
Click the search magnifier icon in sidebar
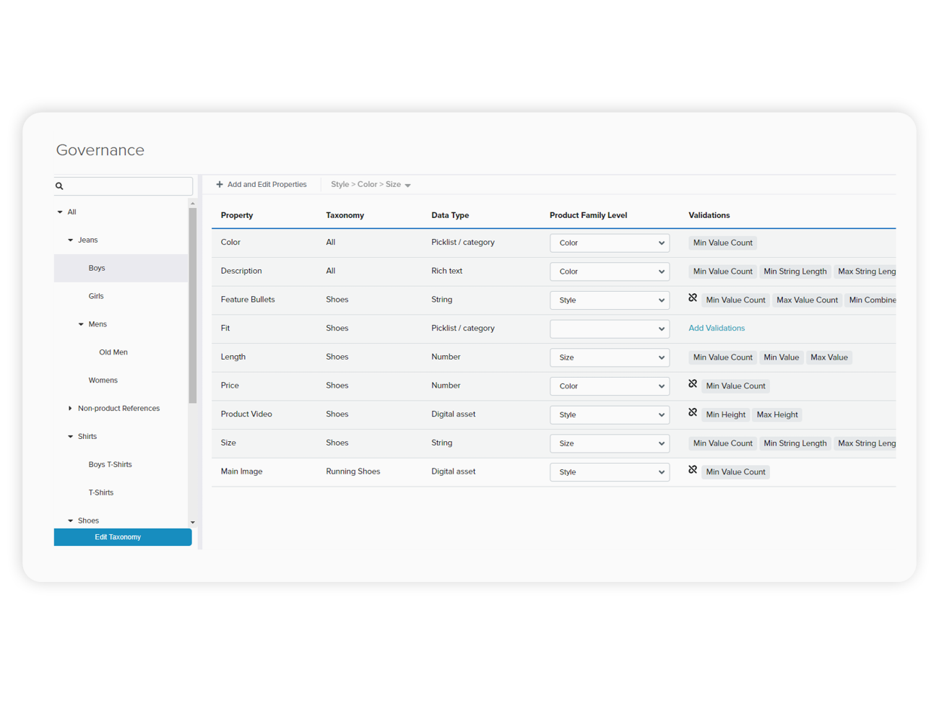tap(59, 186)
